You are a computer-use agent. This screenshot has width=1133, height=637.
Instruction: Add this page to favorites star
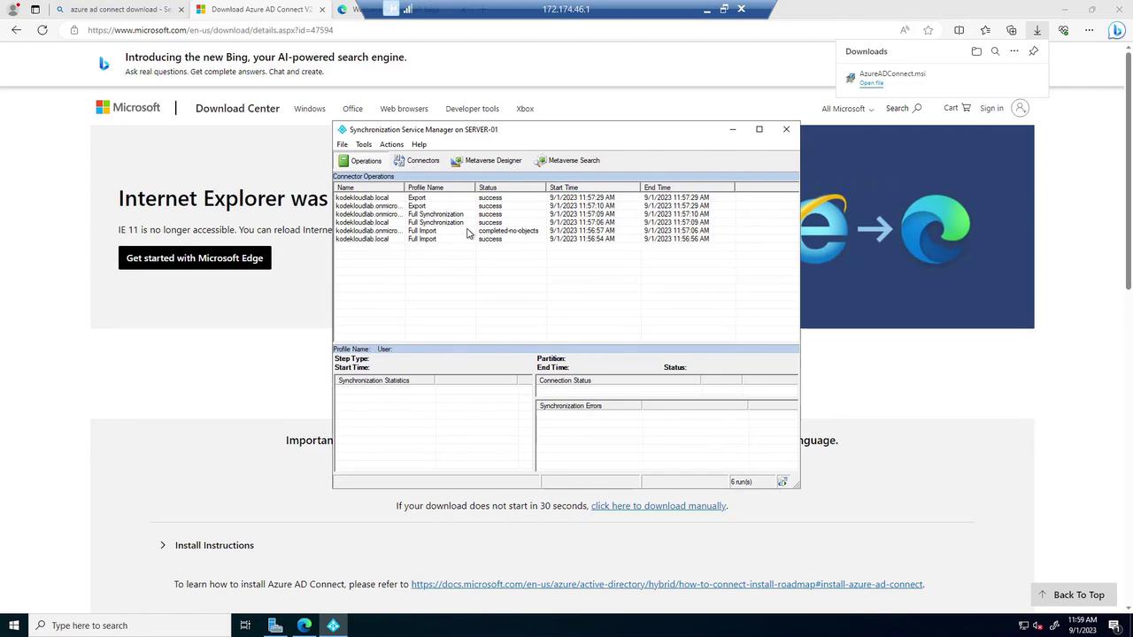(928, 30)
